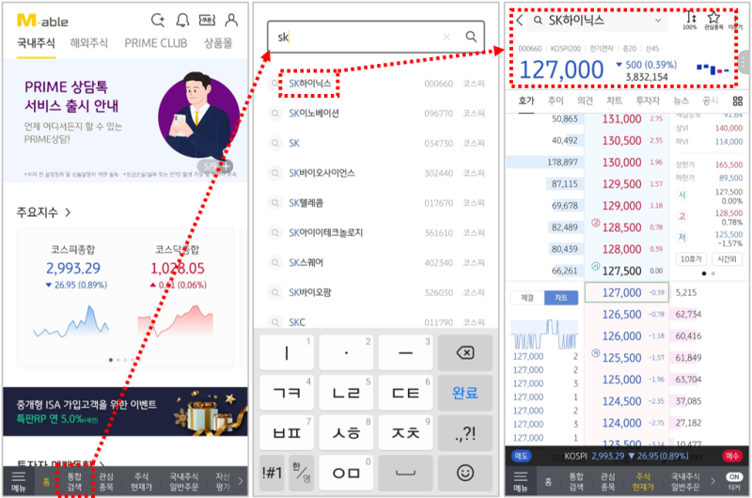The height and width of the screenshot is (498, 752).
Task: Switch to the PRIME CLUB tab
Action: click(x=156, y=43)
